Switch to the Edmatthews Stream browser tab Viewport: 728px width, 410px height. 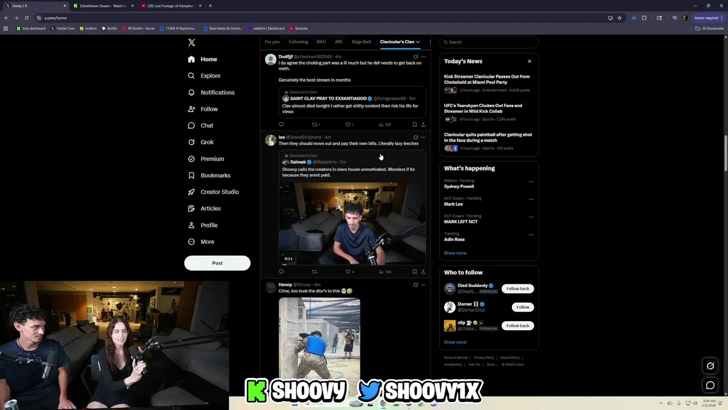click(103, 6)
